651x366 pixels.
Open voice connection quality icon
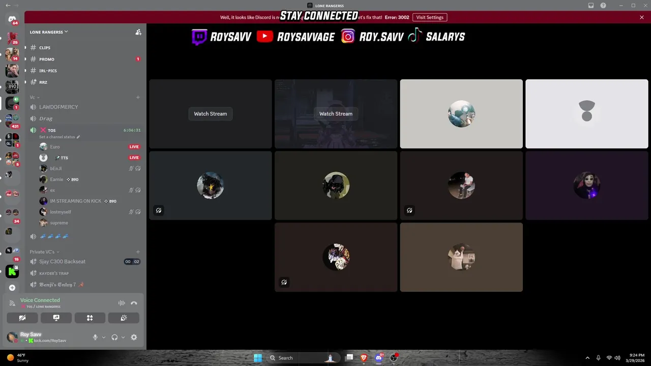click(12, 303)
